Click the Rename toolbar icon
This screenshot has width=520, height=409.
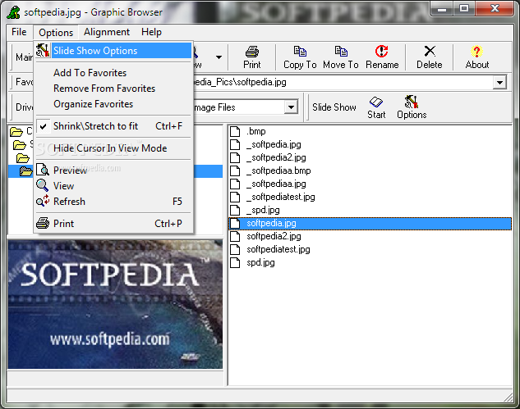click(382, 52)
